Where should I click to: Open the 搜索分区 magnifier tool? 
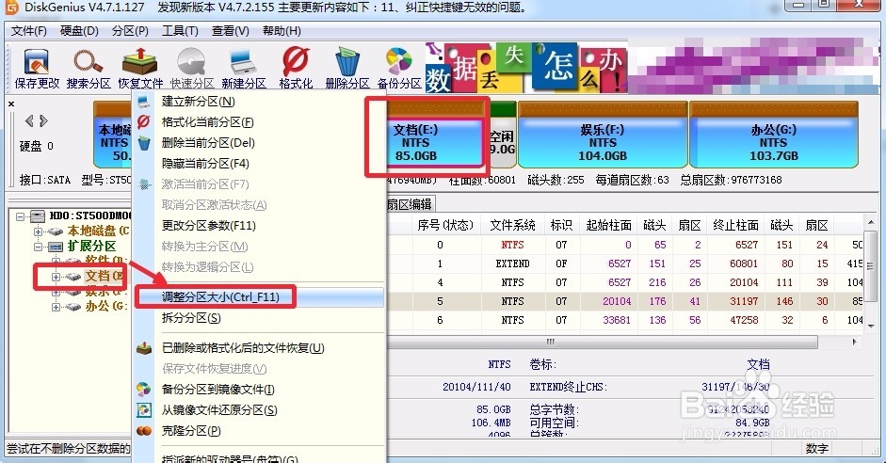click(x=89, y=69)
